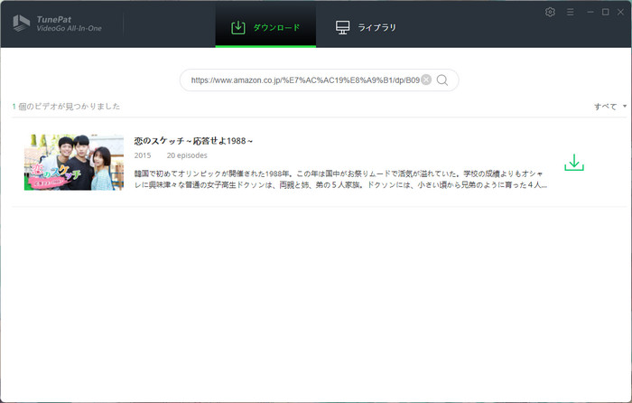Download 恋のスケッチ with the green icon
The height and width of the screenshot is (403, 632).
point(574,162)
